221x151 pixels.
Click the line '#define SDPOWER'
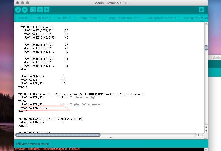pos(43,76)
